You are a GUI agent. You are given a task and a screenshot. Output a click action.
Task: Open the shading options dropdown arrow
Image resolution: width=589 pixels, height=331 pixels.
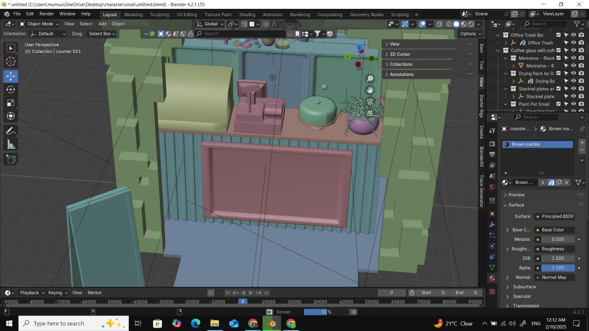479,24
